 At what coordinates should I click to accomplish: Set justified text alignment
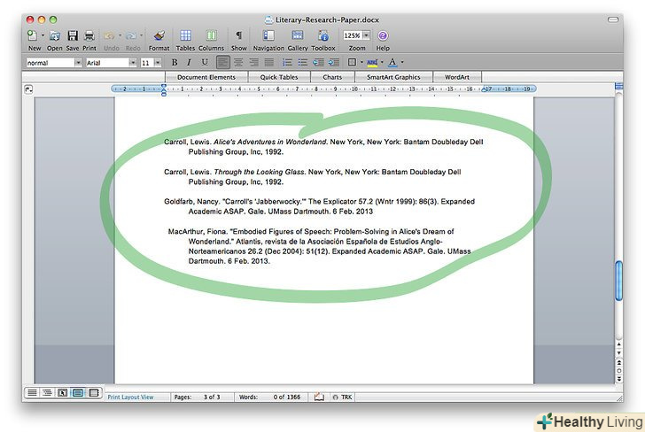pos(269,63)
